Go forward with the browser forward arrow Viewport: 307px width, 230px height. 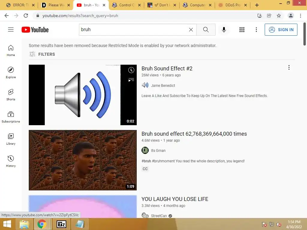tap(16, 16)
